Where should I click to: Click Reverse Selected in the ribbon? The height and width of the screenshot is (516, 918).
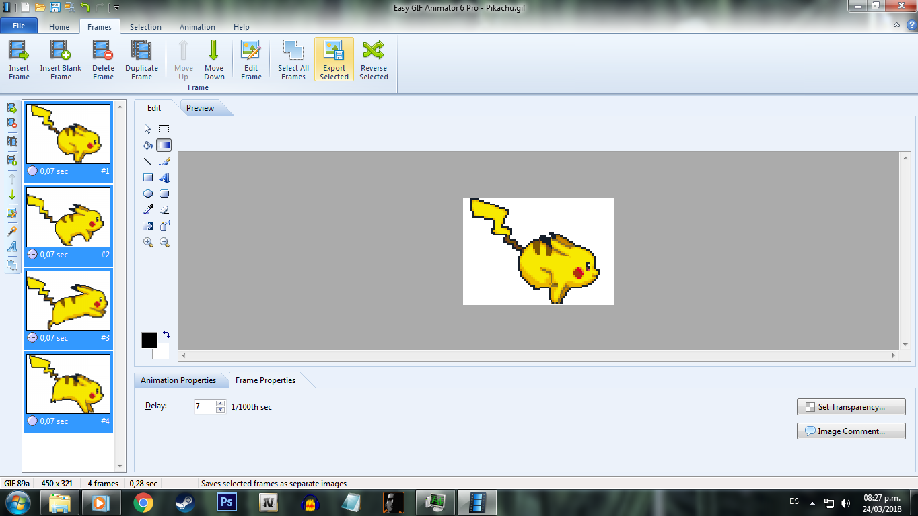point(374,60)
